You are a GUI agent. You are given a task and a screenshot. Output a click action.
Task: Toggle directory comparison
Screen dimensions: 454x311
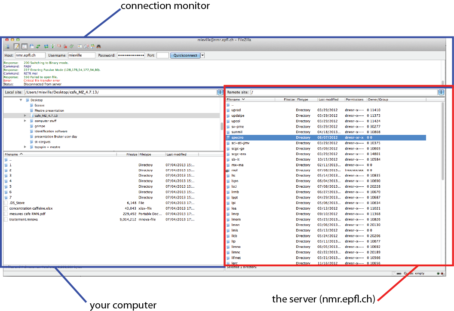click(86, 46)
